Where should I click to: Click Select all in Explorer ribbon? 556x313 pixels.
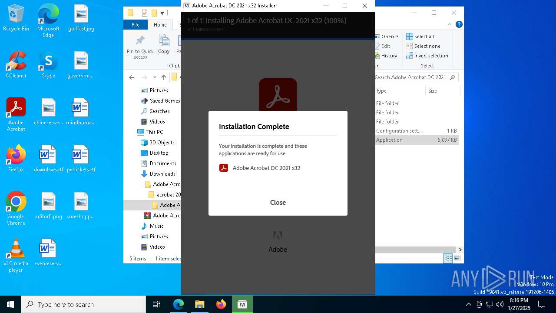point(420,37)
